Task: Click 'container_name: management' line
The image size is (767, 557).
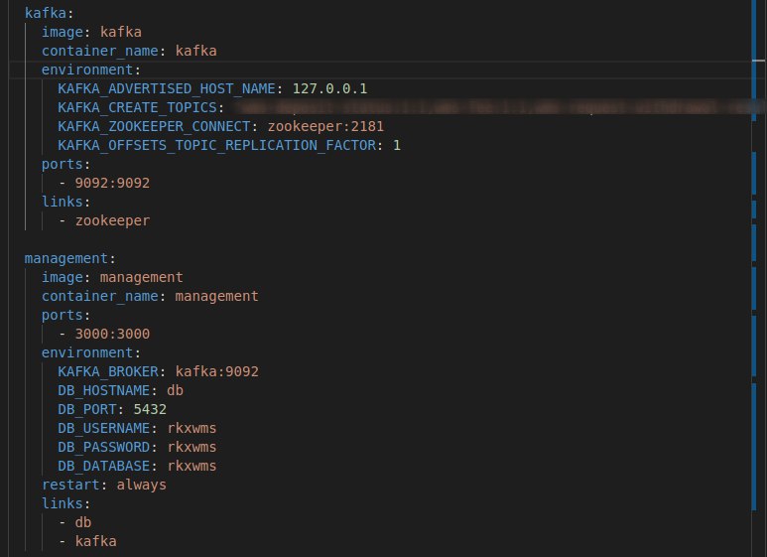Action: click(x=150, y=296)
